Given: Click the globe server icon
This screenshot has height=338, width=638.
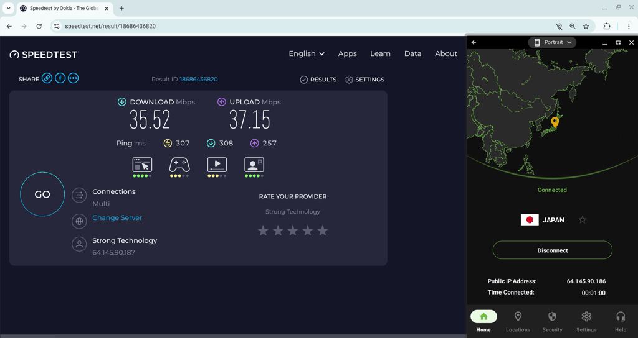Looking at the screenshot, I should [79, 221].
